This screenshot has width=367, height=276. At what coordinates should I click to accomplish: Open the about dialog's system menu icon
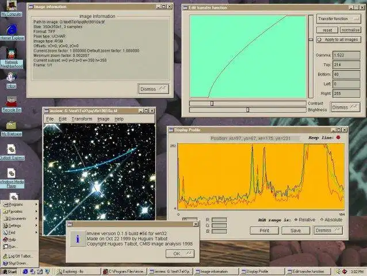click(70, 224)
